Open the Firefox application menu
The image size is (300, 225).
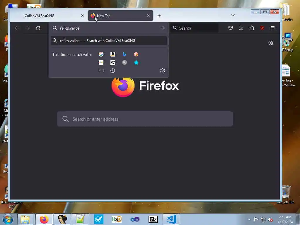[273, 28]
